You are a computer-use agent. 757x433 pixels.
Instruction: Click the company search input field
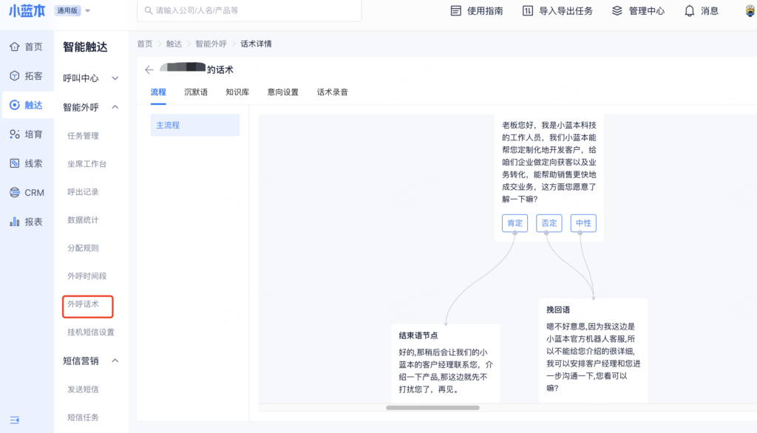coord(249,11)
